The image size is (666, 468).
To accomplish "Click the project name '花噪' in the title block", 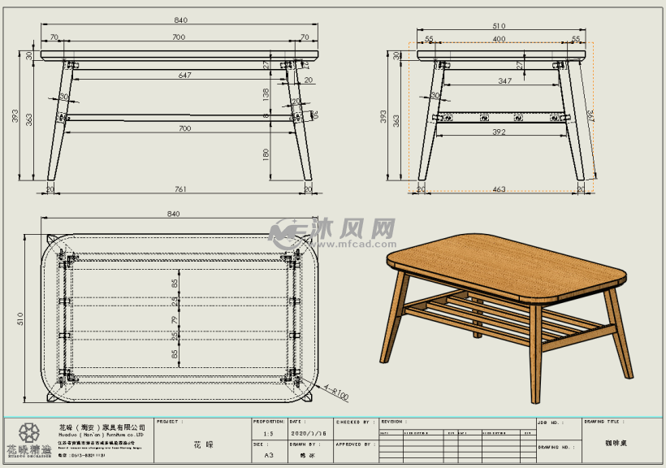I will tap(203, 445).
